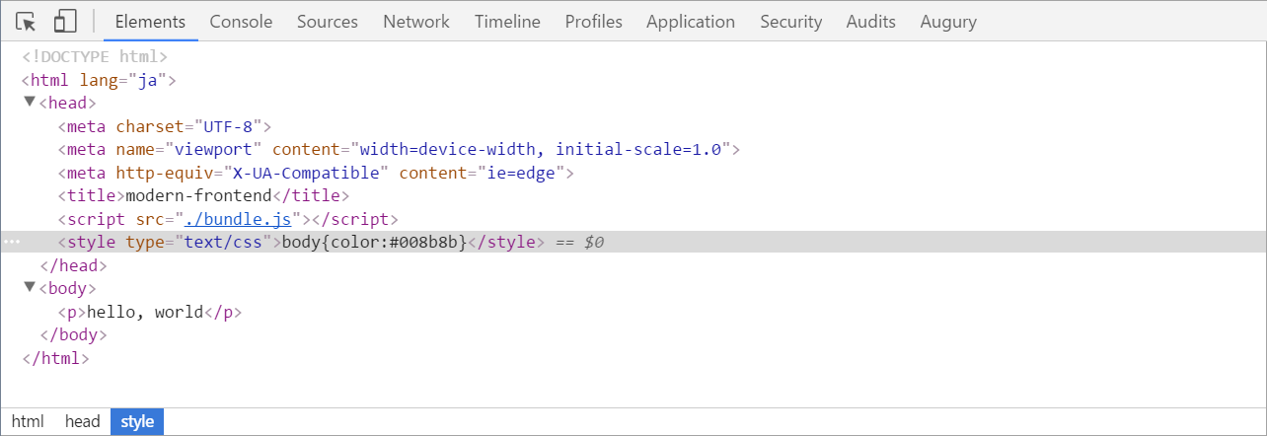Open the Sources tab
The image size is (1267, 436).
pos(328,21)
